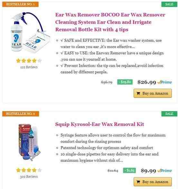Screen dimensions: 178x189
Task: Click Buy on Amazon for BOCOO remover
Action: click(x=153, y=93)
